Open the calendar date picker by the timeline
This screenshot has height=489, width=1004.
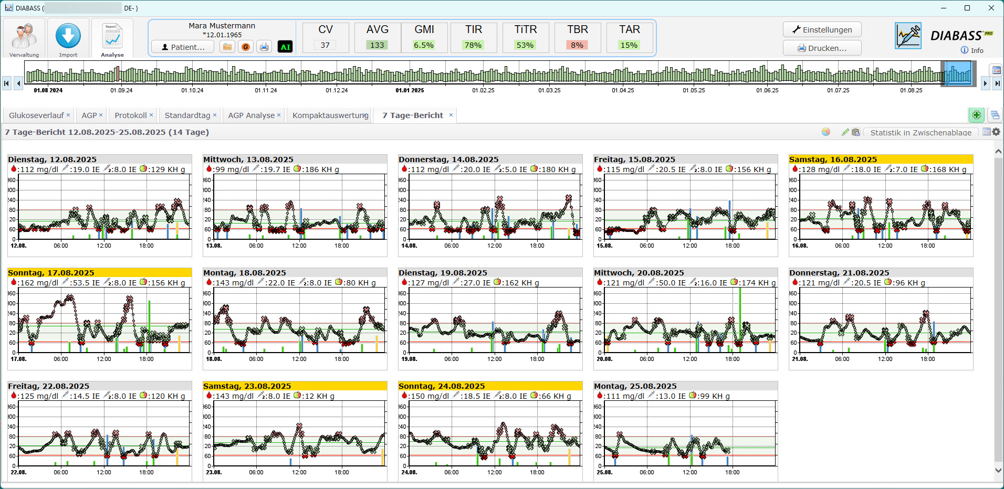(996, 70)
